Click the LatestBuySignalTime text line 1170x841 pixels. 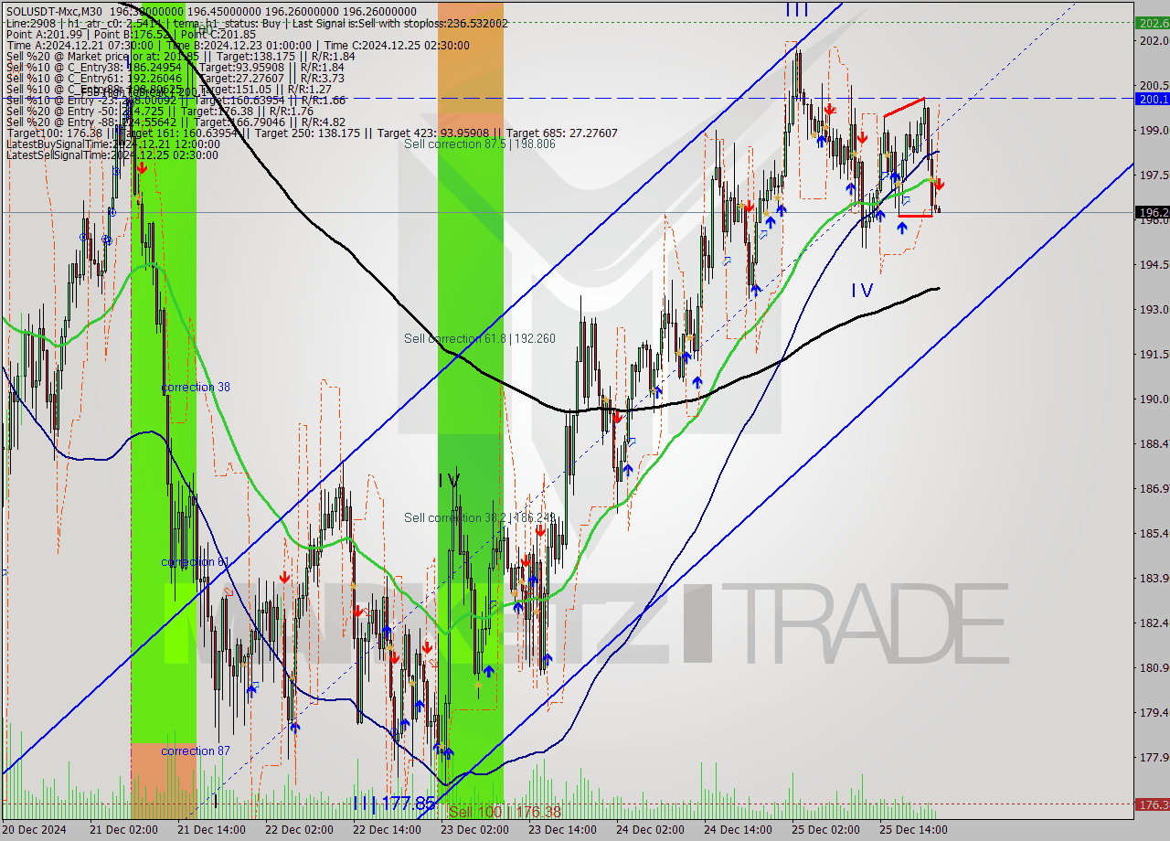coord(112,144)
